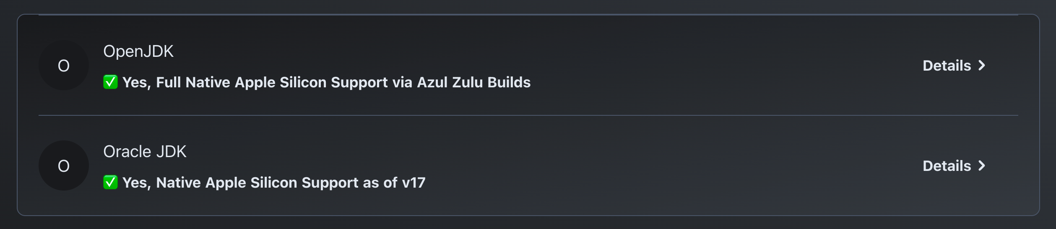This screenshot has height=229, width=1056.
Task: Select the OpenJDK title text
Action: click(x=138, y=51)
